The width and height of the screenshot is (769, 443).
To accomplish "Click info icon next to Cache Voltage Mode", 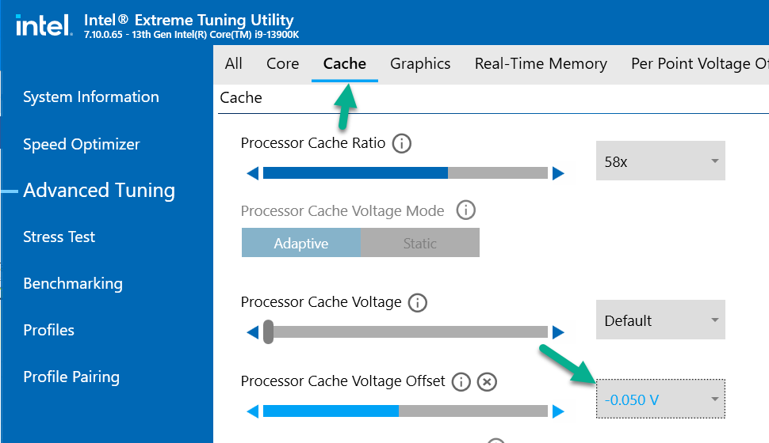I will [x=466, y=210].
